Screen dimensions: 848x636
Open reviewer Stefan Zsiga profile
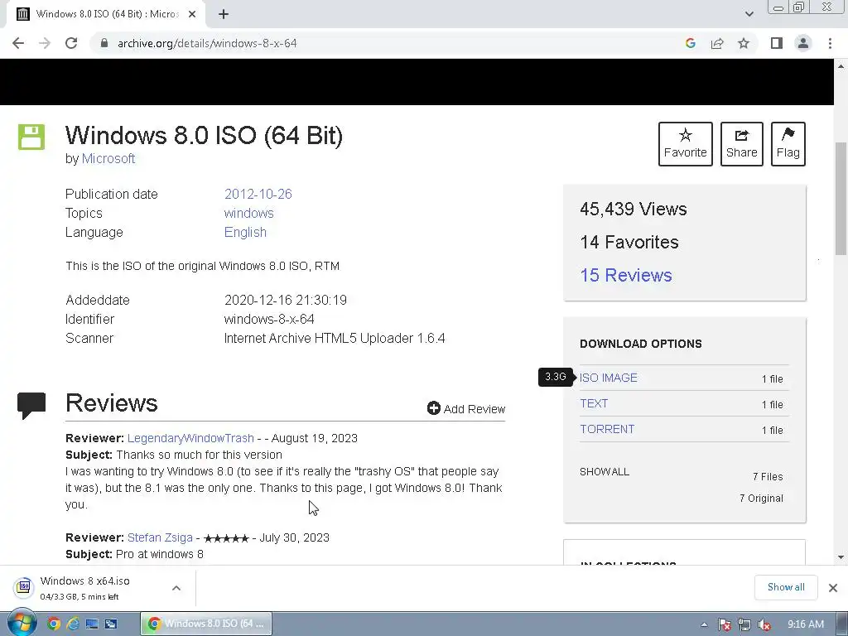[160, 537]
